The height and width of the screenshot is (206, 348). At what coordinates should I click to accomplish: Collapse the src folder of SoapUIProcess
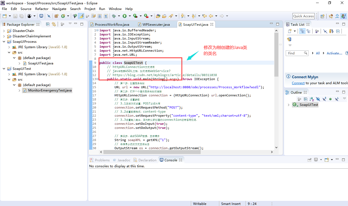pos(9,52)
